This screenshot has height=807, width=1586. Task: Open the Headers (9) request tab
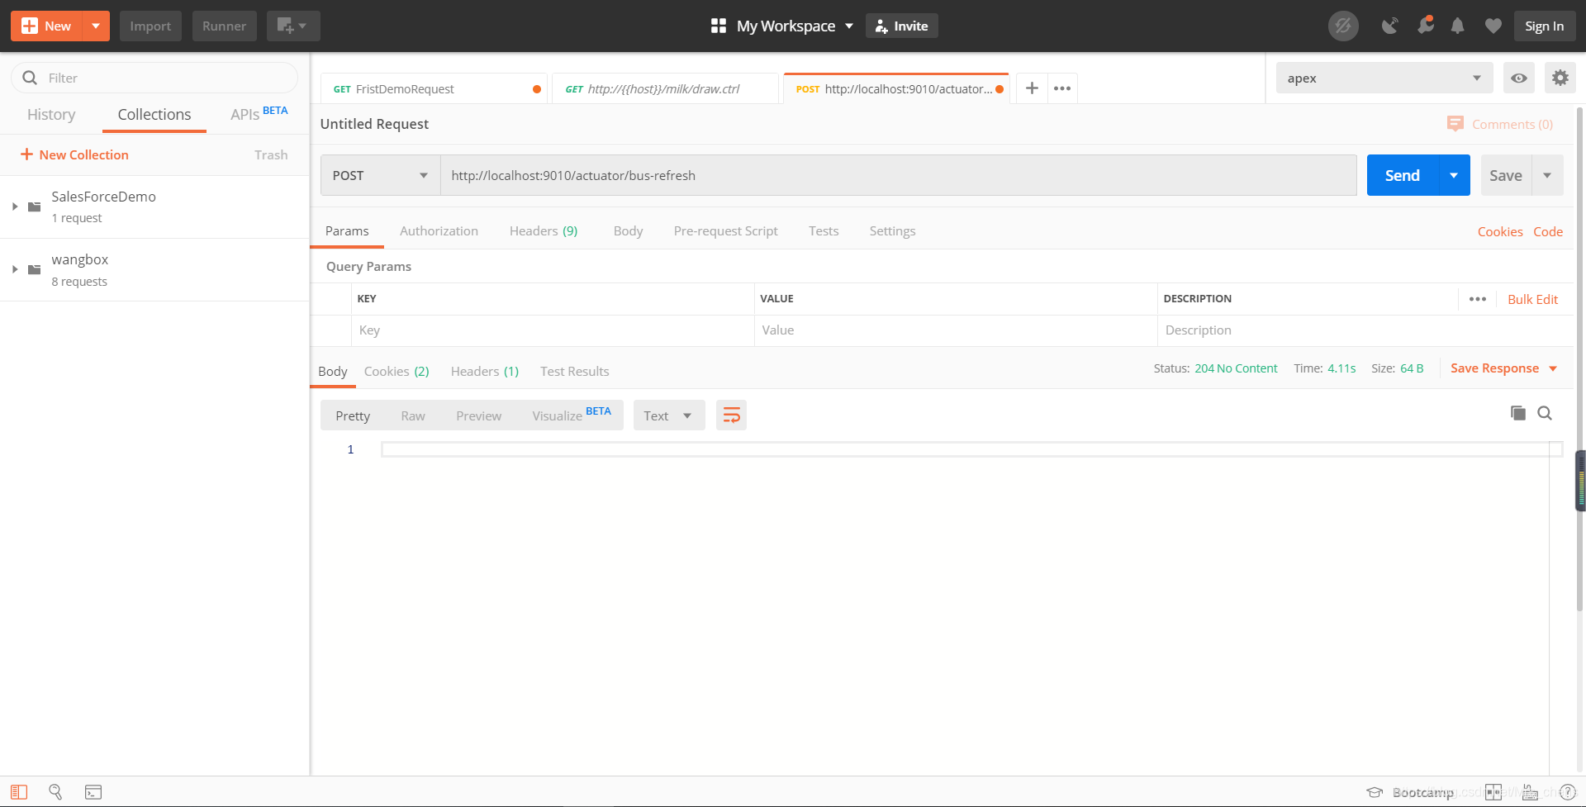544,231
